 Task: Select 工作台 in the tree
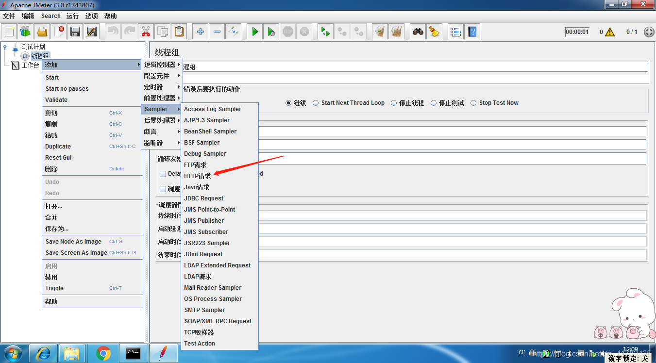[30, 65]
